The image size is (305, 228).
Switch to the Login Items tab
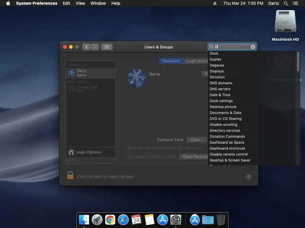(195, 61)
